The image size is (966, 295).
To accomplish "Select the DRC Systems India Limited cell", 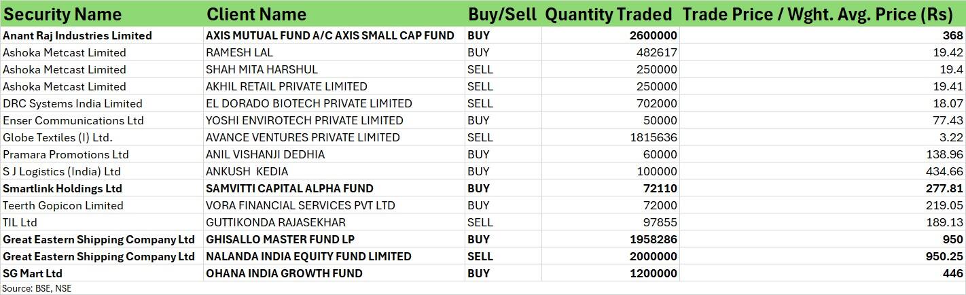I will tap(73, 103).
